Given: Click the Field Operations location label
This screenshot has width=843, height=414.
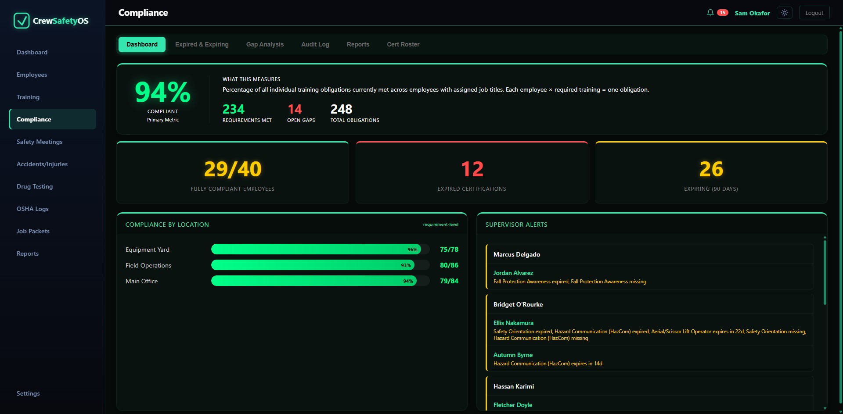Looking at the screenshot, I should pos(148,265).
